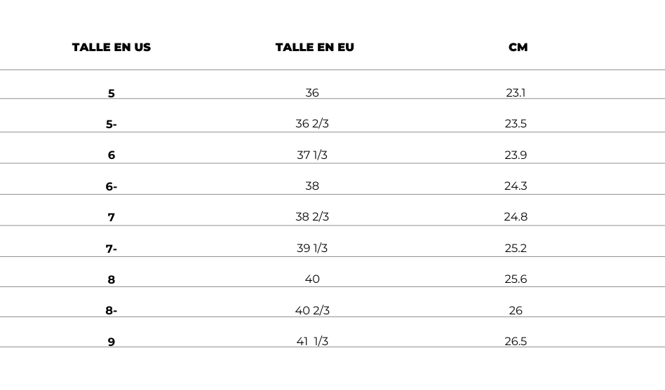Select US size 6 cell
The image size is (665, 390).
tap(111, 155)
